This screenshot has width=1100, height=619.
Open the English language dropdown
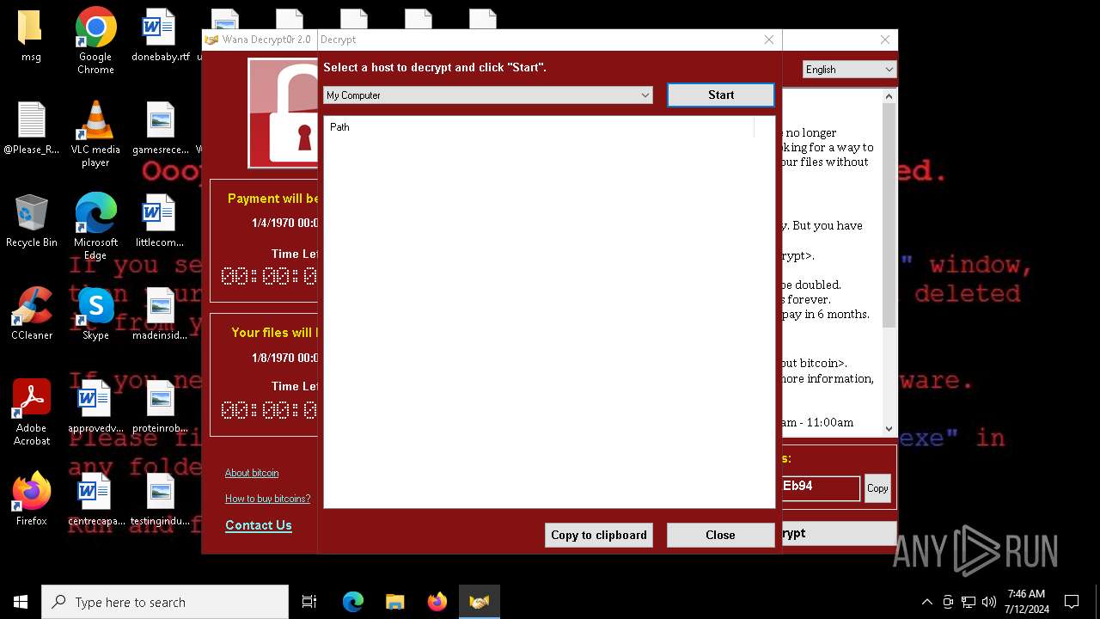849,70
